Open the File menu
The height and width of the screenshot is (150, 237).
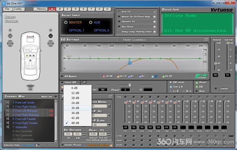pos(8,9)
